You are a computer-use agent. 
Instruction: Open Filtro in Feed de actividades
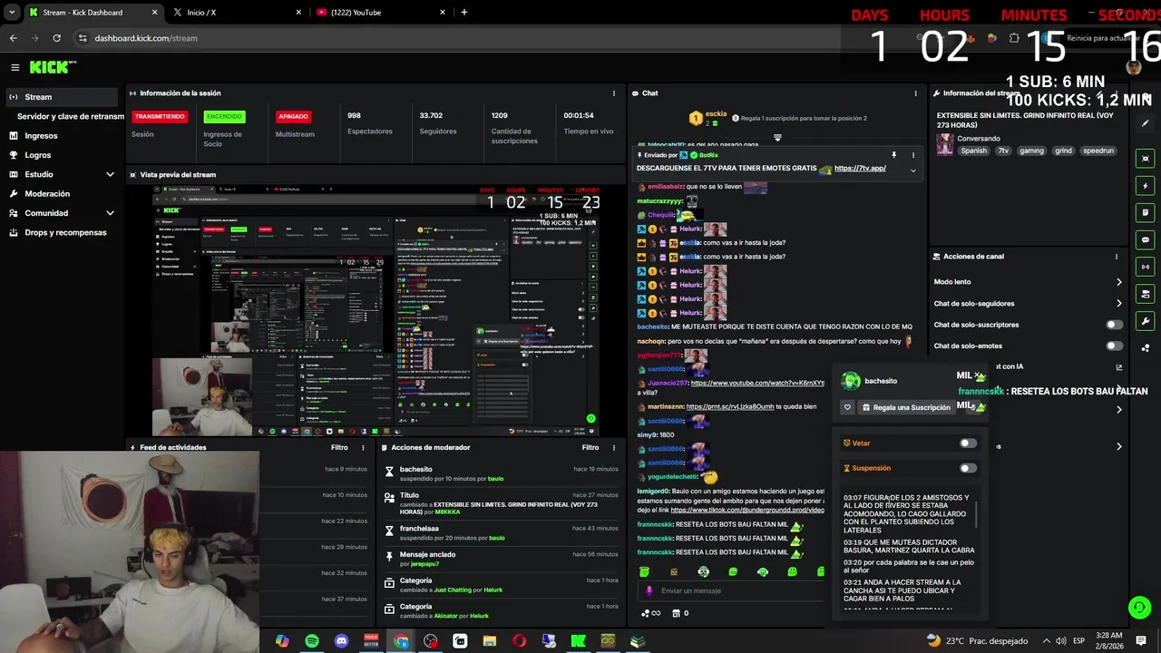[x=339, y=447]
